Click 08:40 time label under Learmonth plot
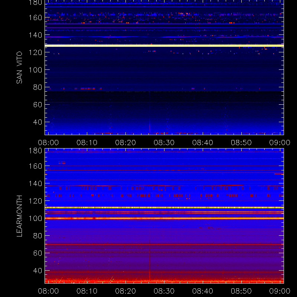This screenshot has height=297, width=297. (203, 291)
